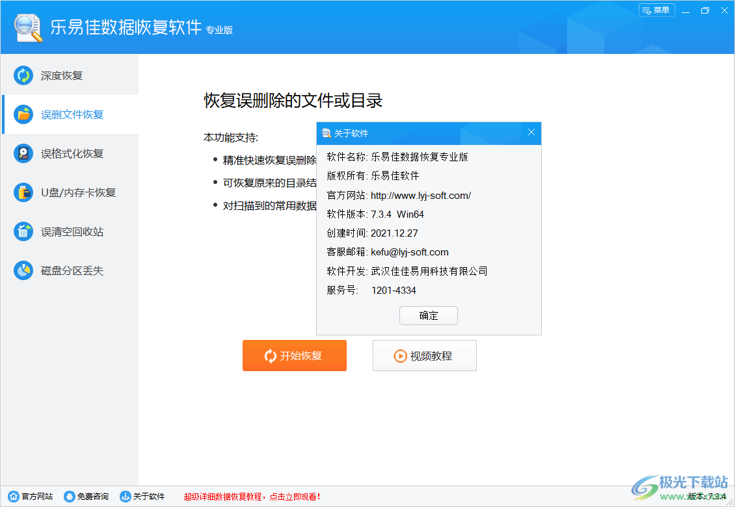Click 武汉佳佳易用科技有限公司 developer text
735x507 pixels.
429,271
